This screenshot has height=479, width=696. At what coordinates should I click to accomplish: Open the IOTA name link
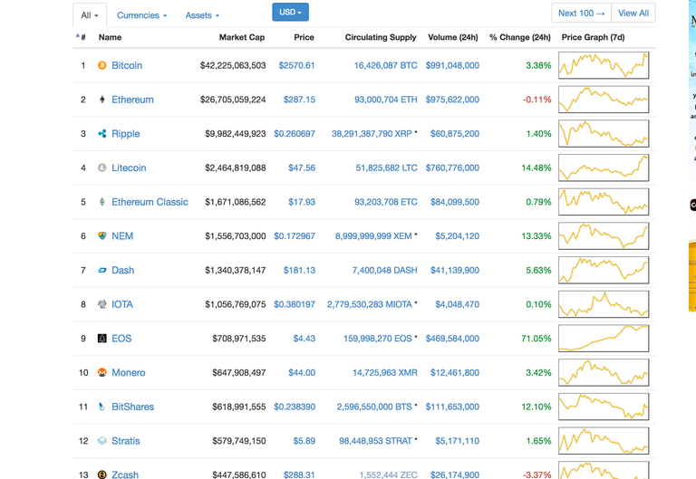tap(122, 304)
